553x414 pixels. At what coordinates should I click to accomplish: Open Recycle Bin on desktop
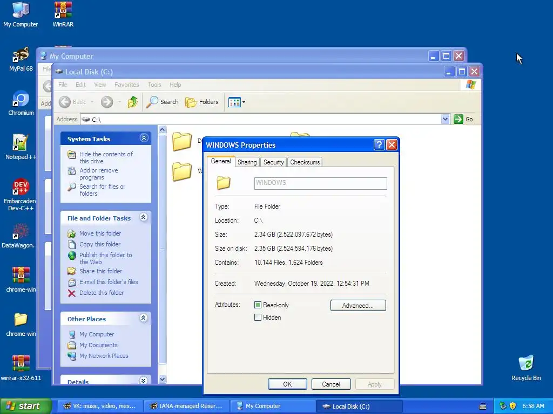526,368
